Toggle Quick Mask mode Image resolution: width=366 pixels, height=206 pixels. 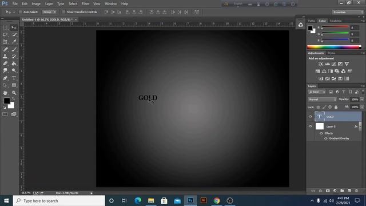point(5,114)
